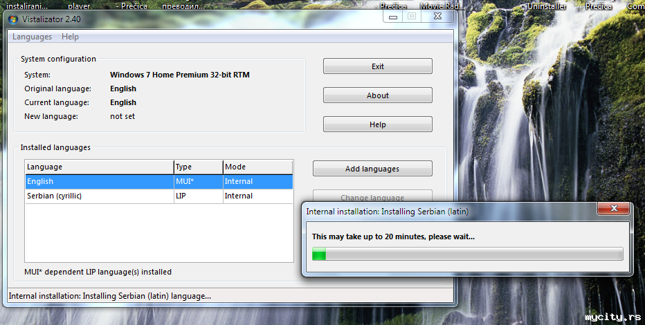Click the MUI* dependent LIP note text

coord(98,272)
